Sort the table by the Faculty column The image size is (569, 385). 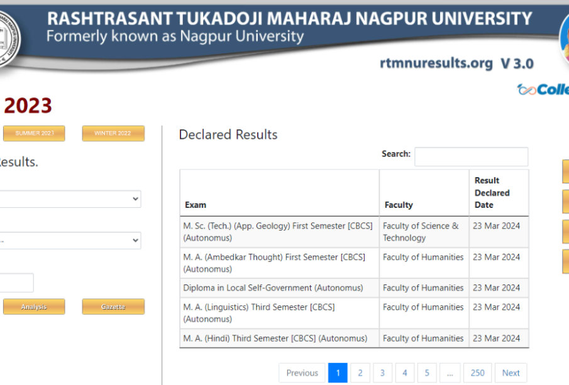coord(424,193)
